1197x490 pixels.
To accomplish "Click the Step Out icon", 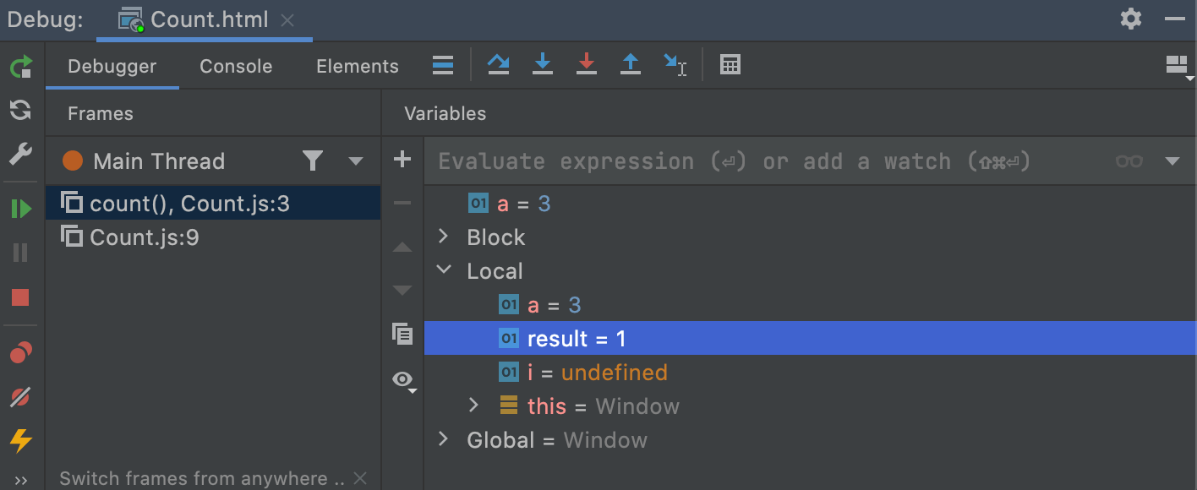I will (631, 65).
